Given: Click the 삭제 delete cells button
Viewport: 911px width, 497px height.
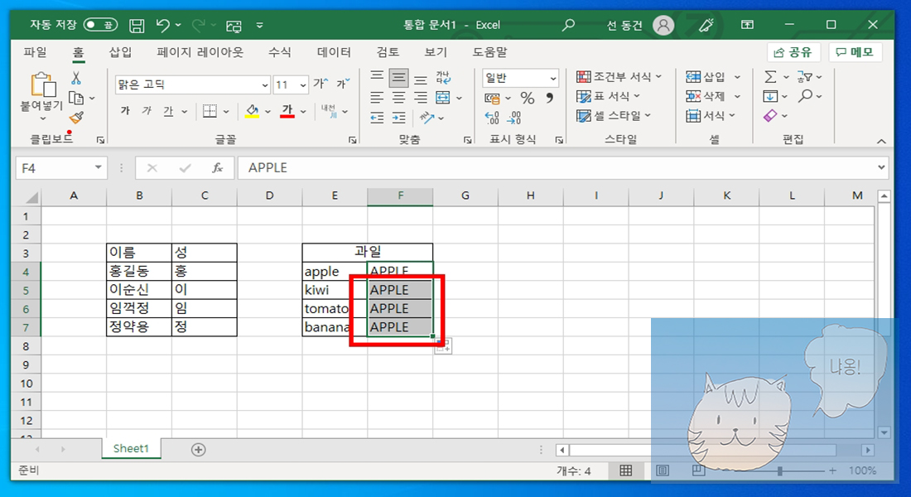Looking at the screenshot, I should 706,96.
